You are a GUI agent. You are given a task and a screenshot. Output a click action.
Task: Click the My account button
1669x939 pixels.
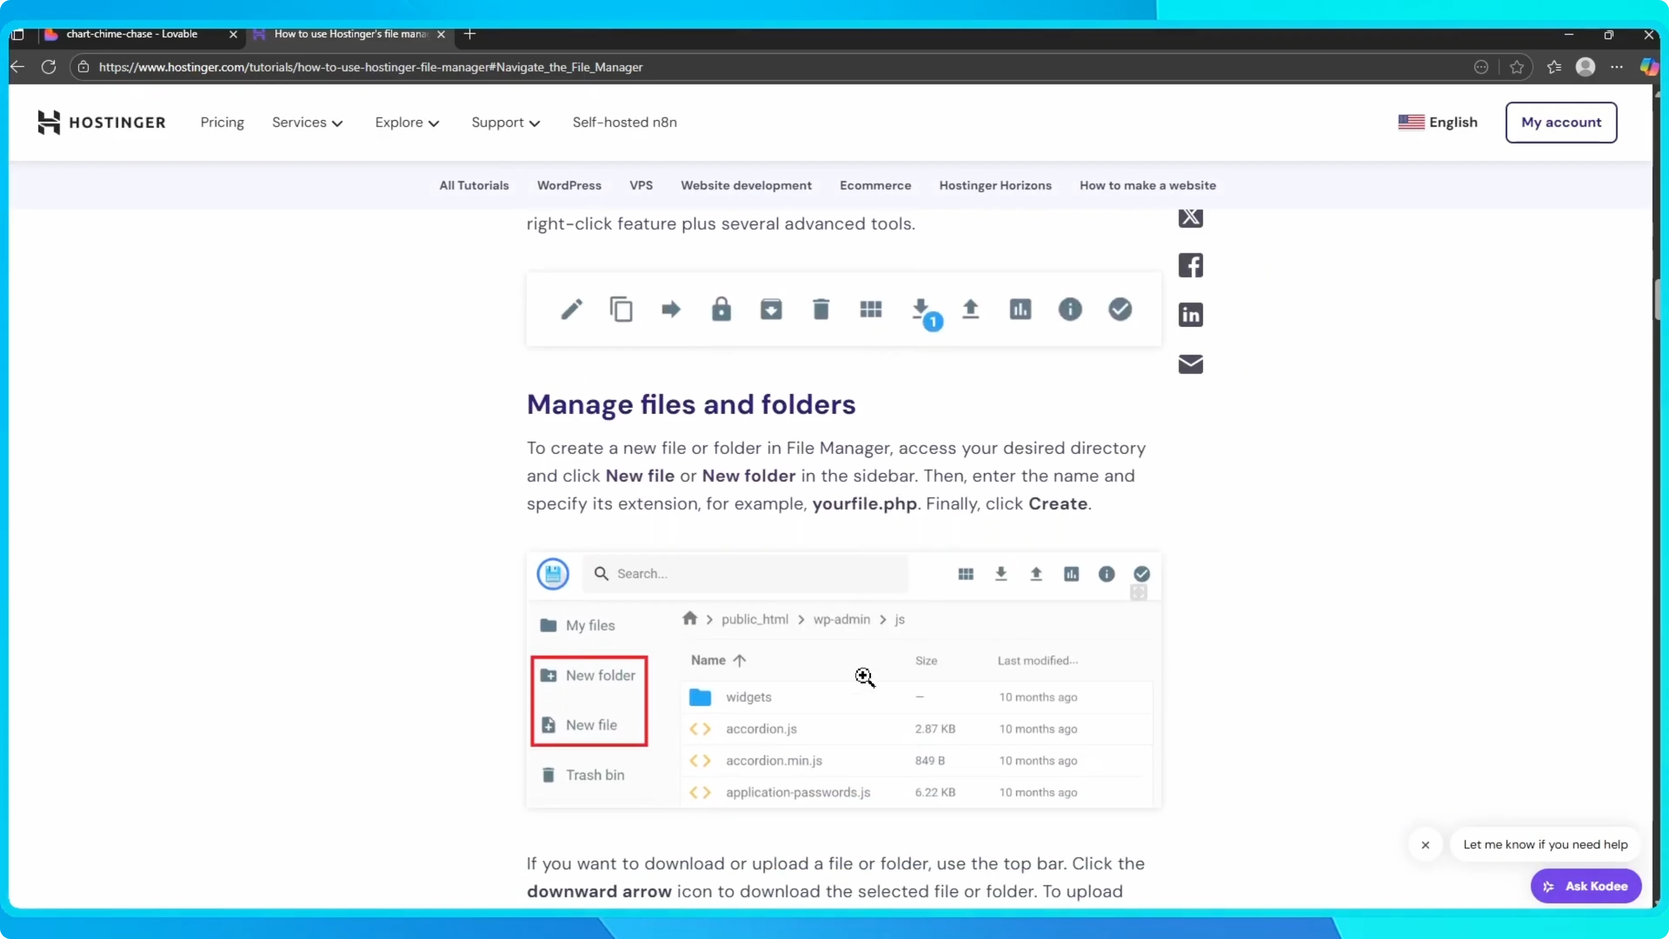click(1561, 122)
